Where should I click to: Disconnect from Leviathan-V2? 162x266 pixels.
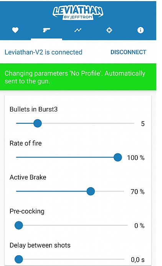pos(128,52)
